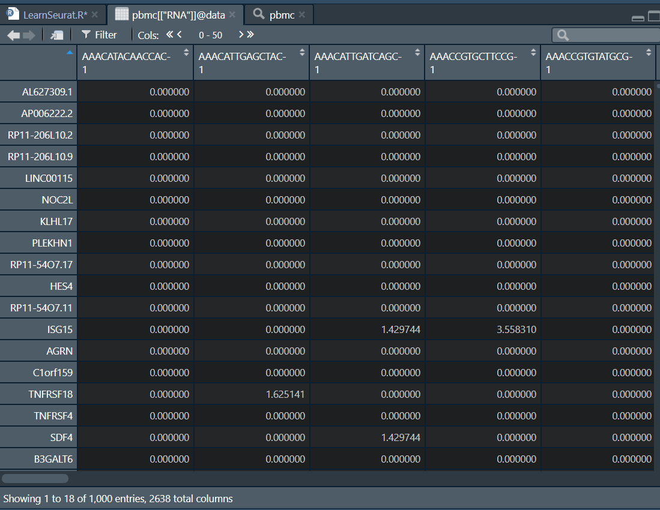This screenshot has width=660, height=510.
Task: Click the Cols: label
Action: pos(148,35)
